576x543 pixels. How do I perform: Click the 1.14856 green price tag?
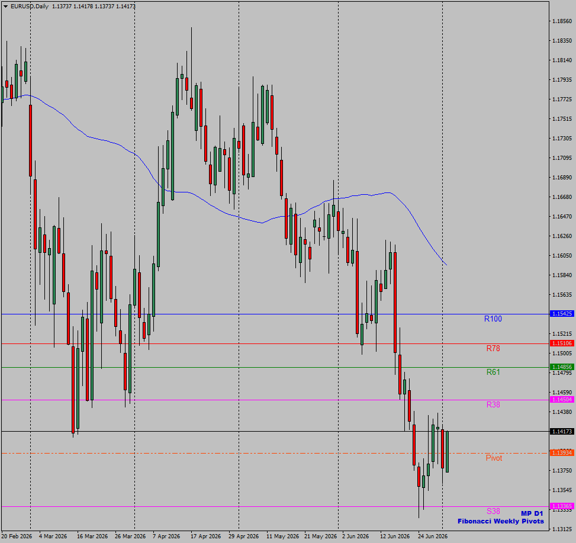pos(562,367)
